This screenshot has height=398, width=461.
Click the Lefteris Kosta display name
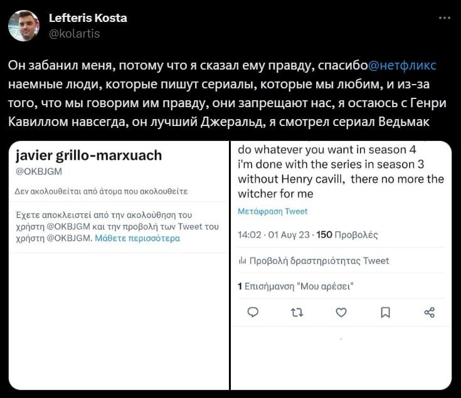88,18
